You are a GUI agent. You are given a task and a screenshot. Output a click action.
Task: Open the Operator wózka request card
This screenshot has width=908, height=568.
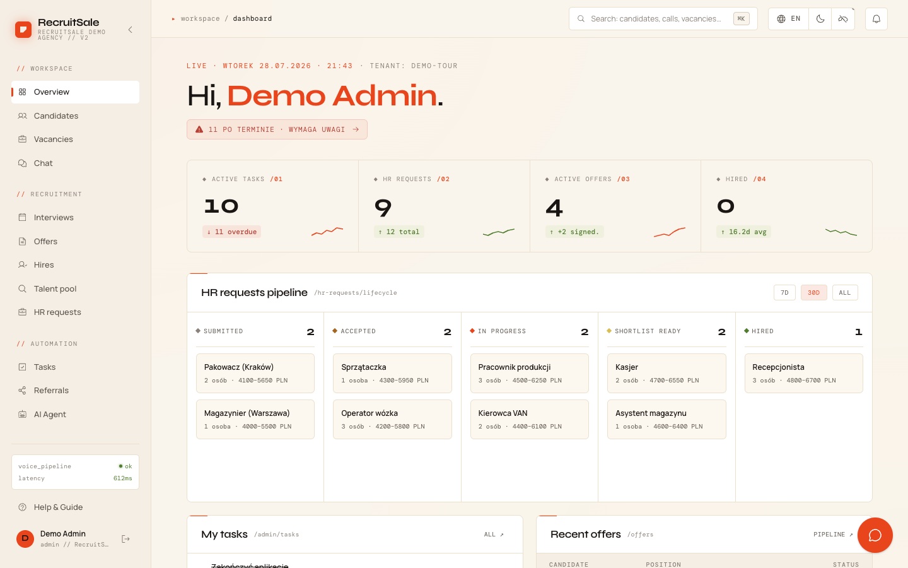[x=392, y=419]
